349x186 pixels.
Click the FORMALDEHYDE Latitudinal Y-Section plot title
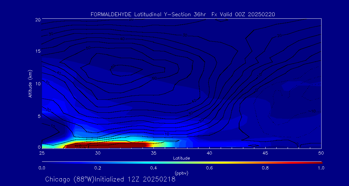coord(183,15)
